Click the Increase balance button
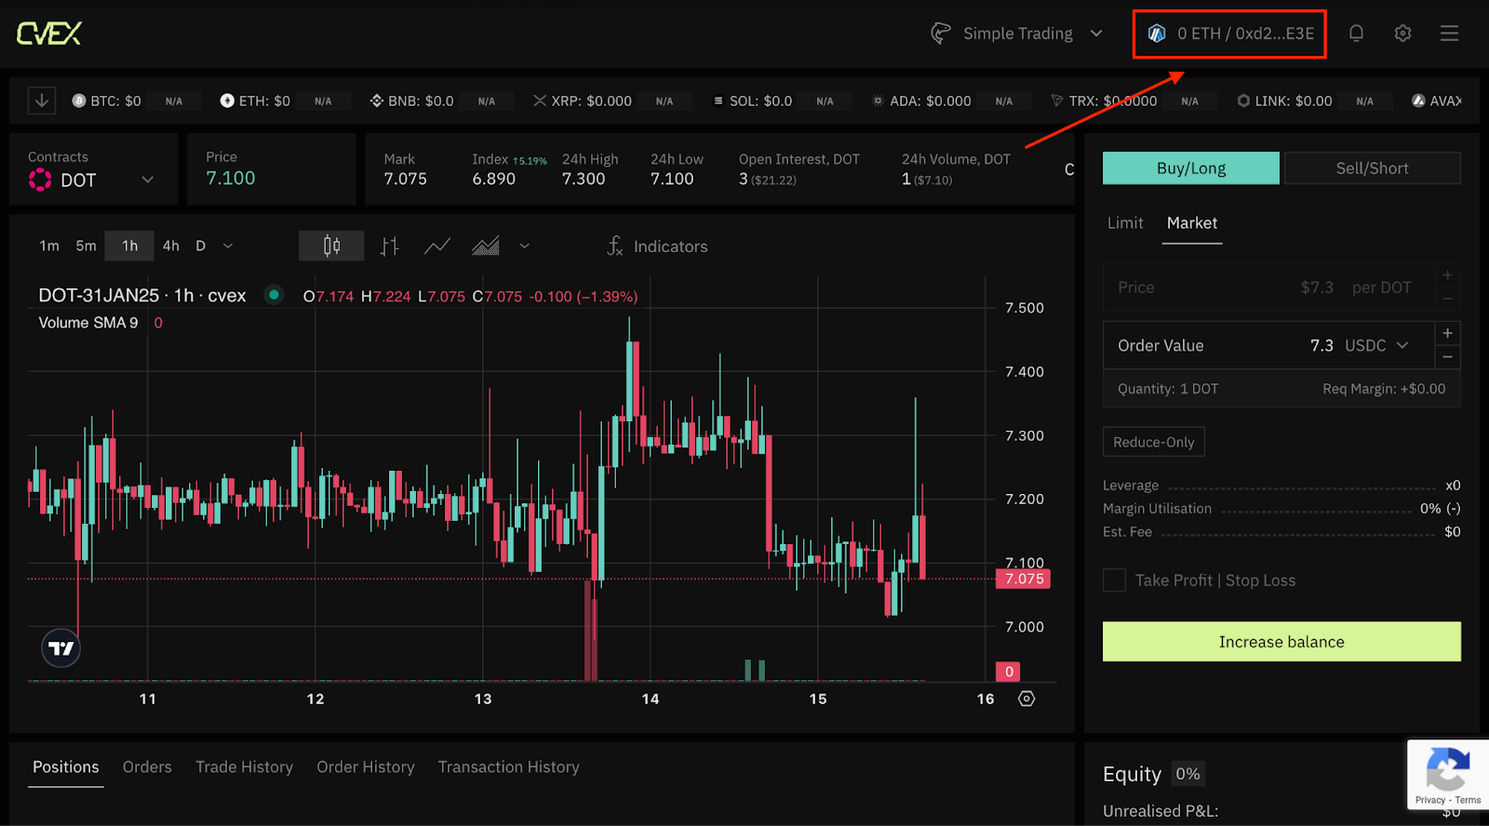The height and width of the screenshot is (826, 1489). (1281, 642)
